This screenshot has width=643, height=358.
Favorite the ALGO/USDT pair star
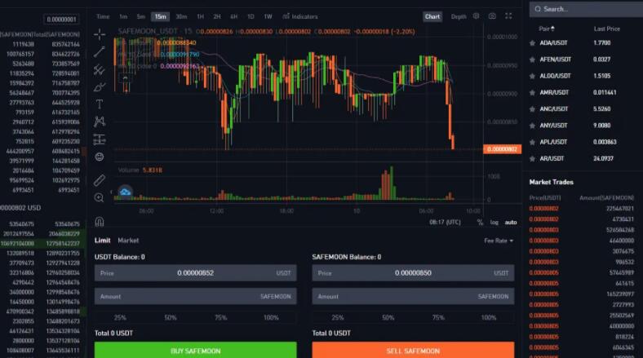click(x=532, y=76)
